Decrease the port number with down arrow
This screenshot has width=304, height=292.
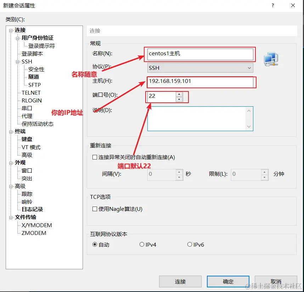point(179,100)
